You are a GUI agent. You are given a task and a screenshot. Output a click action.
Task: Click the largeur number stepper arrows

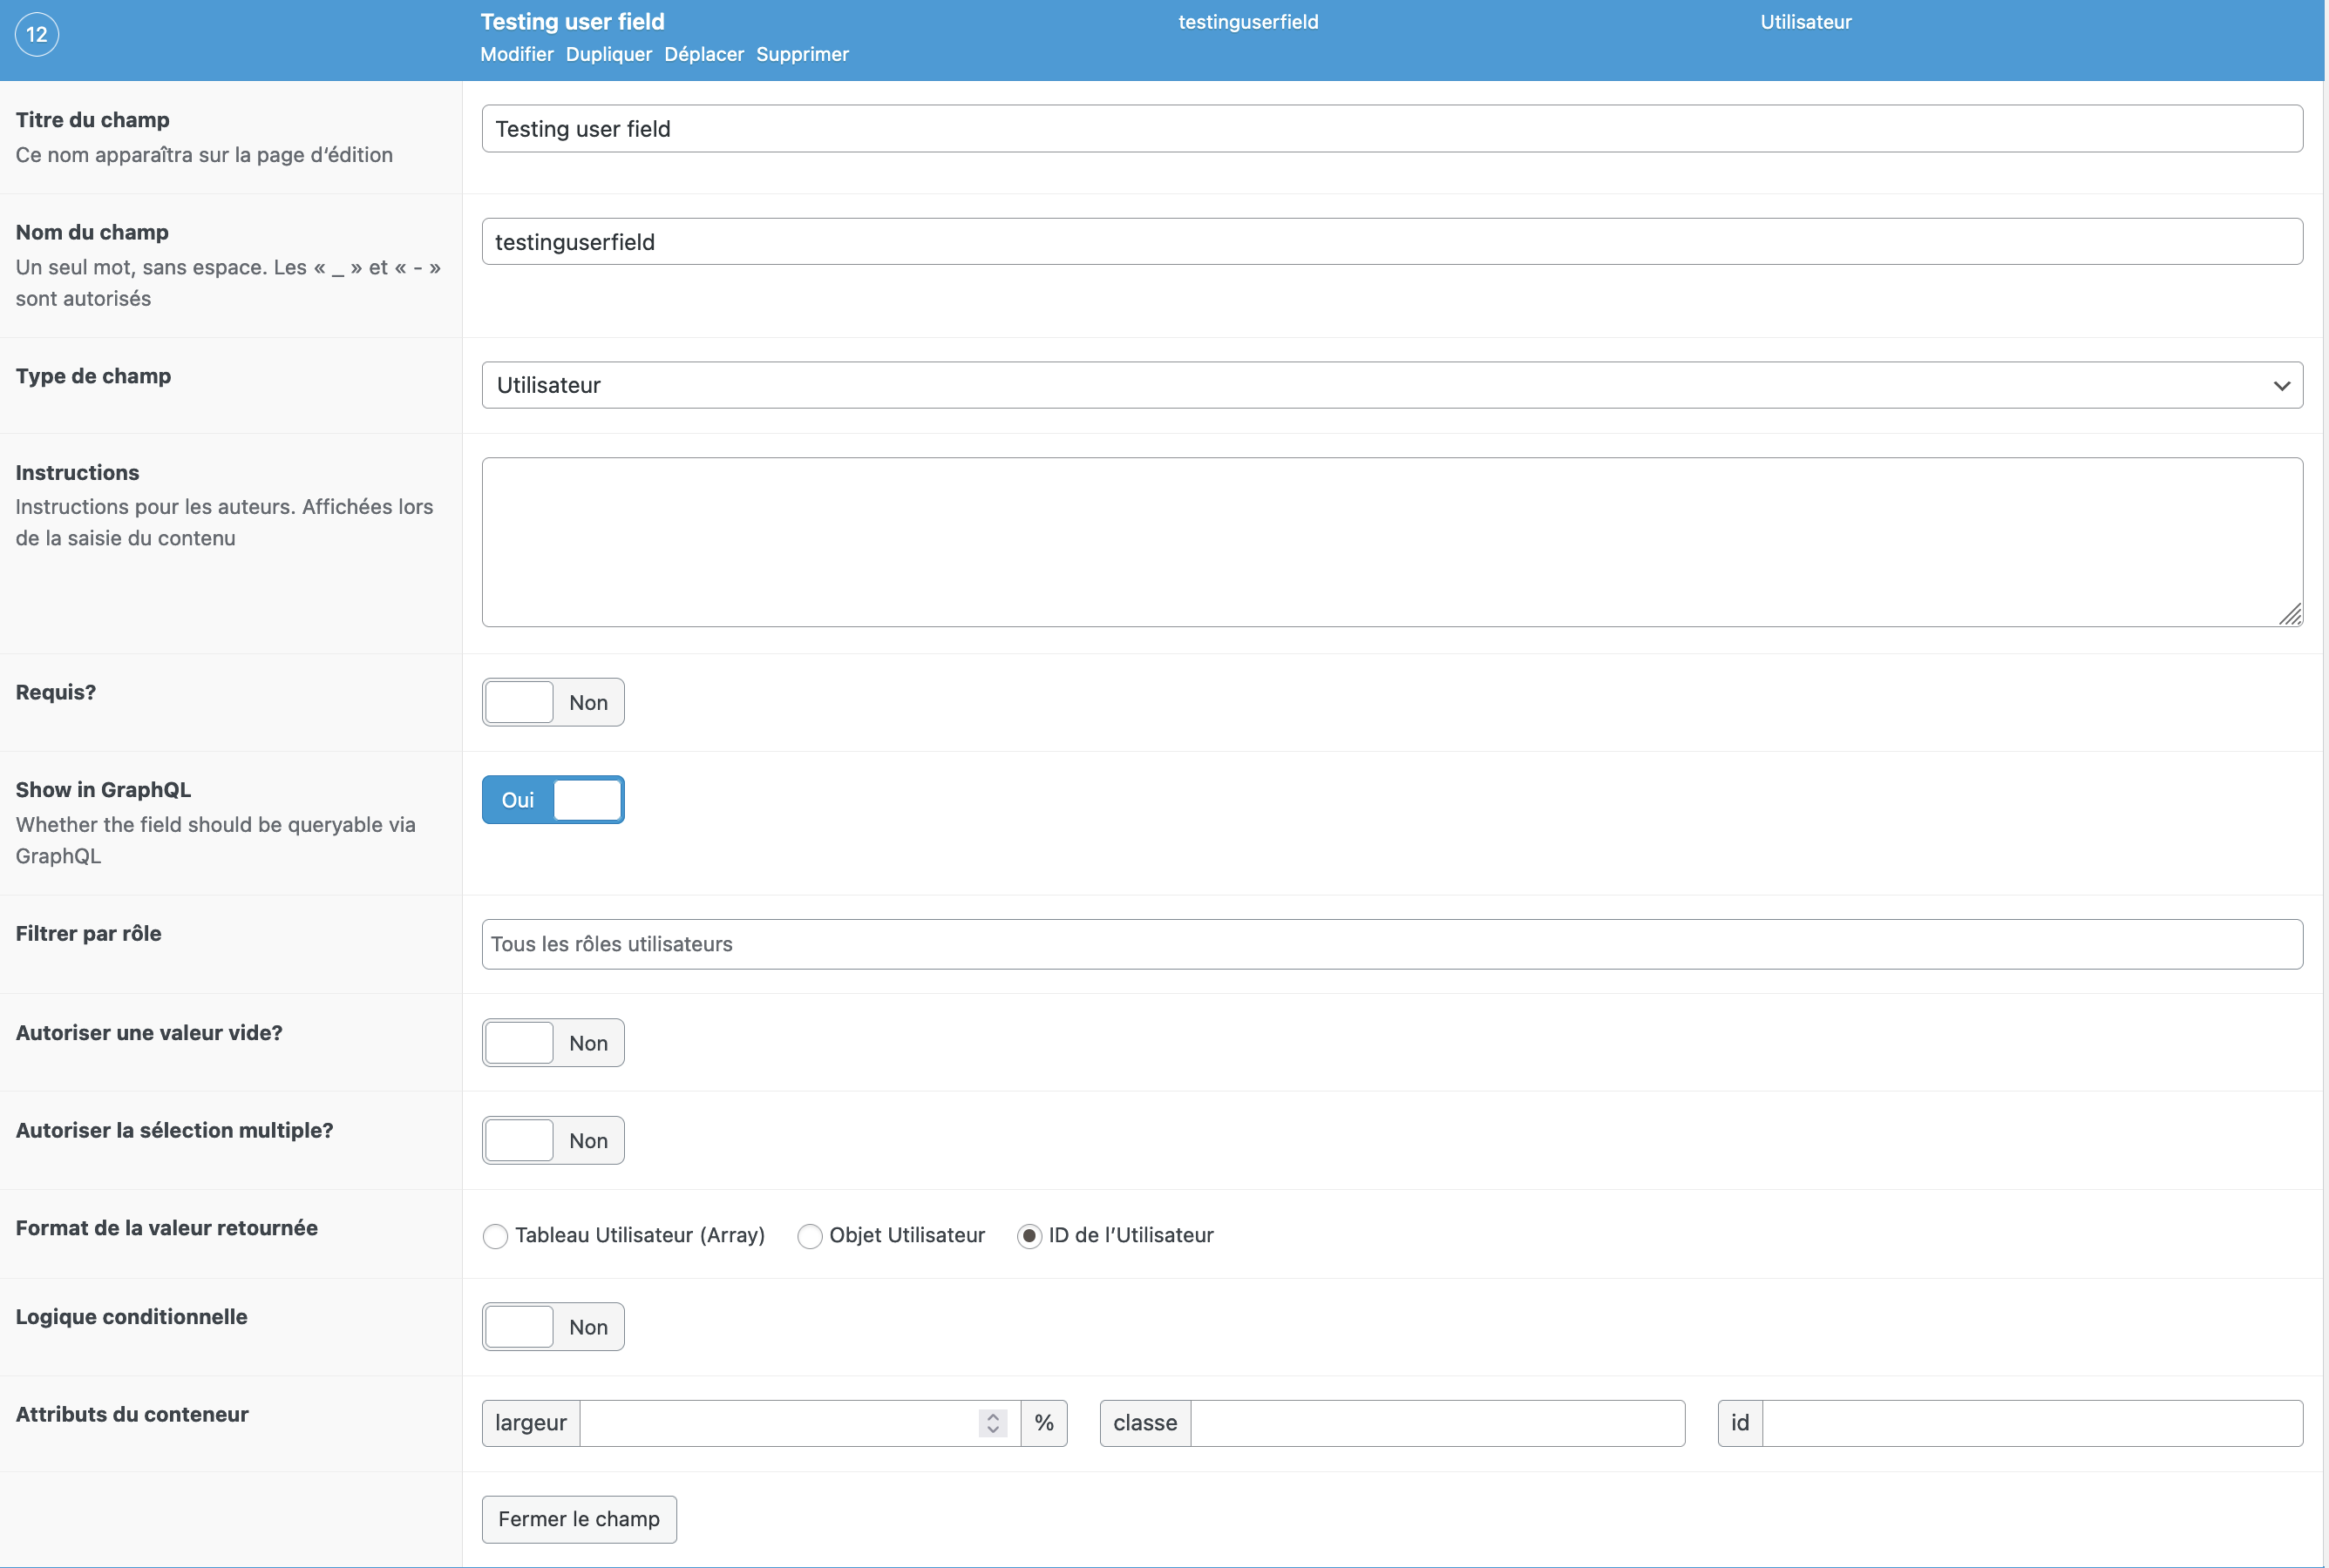coord(993,1423)
